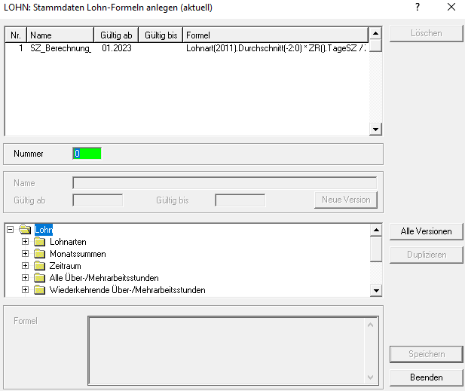The height and width of the screenshot is (391, 465).
Task: Click the Wiederkehrende Über-/Mehrarbeitsstunden folder icon
Action: tap(40, 290)
